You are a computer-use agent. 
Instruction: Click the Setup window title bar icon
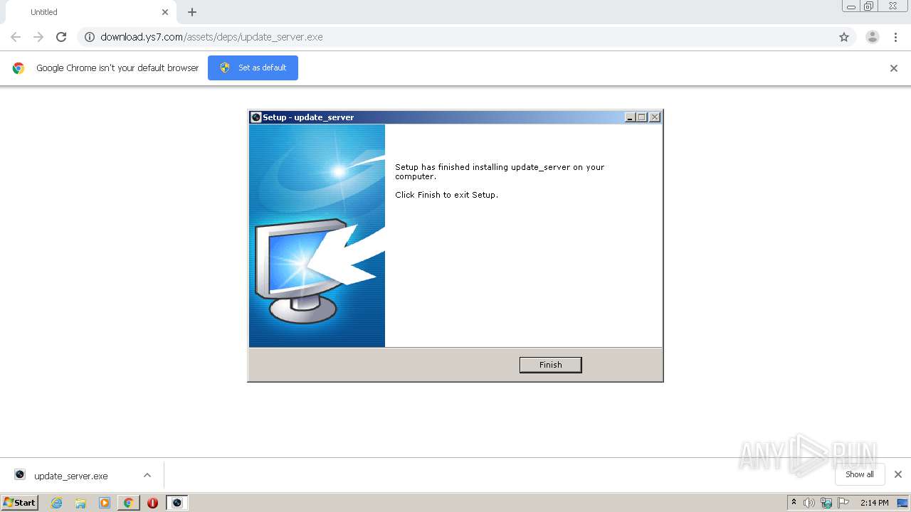tap(256, 117)
